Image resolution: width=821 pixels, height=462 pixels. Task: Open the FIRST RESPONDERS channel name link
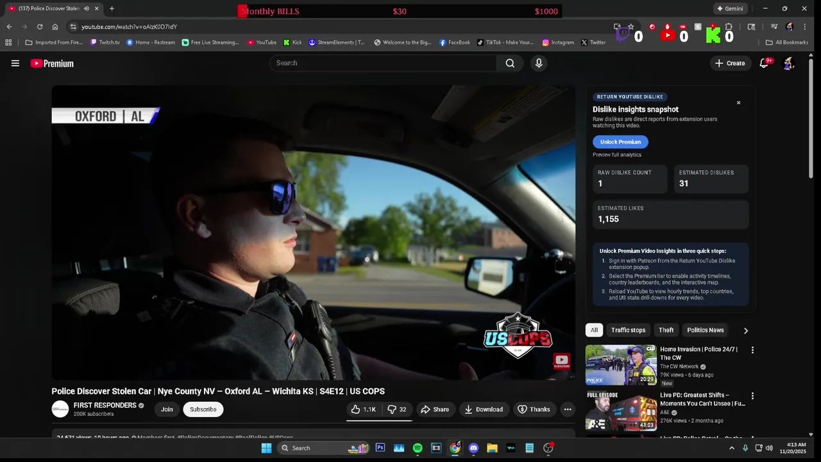coord(105,406)
